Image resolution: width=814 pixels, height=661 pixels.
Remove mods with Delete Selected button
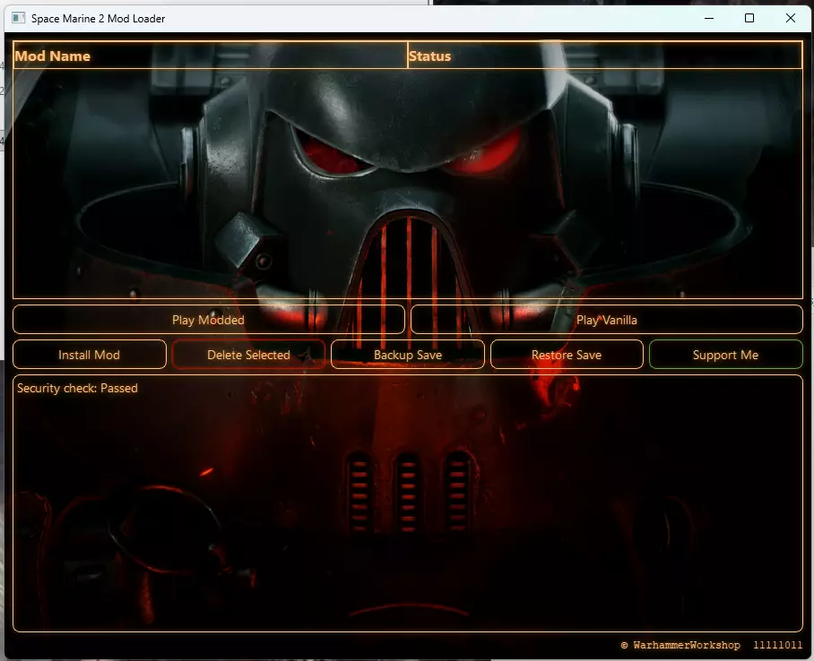coord(248,355)
